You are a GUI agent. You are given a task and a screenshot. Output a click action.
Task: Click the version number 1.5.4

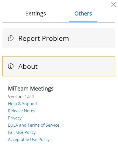pos(29,97)
